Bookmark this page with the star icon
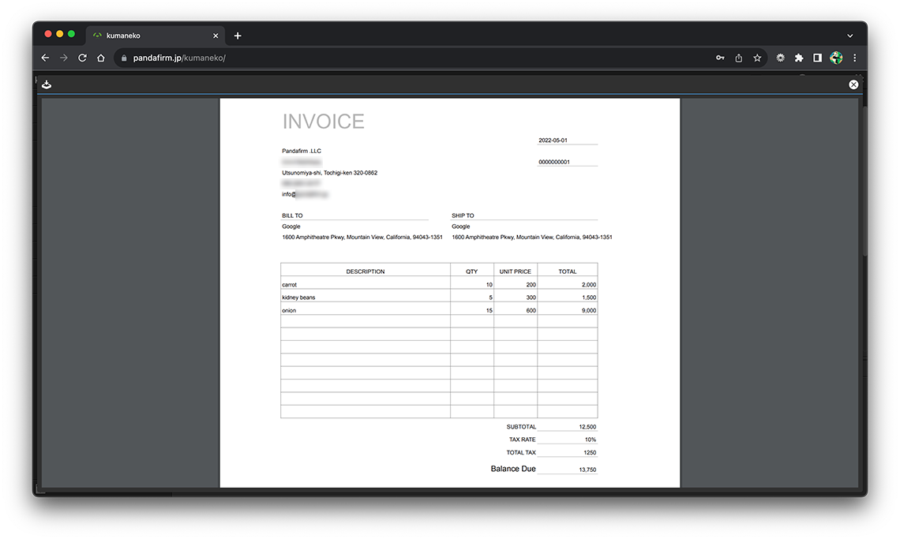Viewport: 900px width, 539px height. 757,58
